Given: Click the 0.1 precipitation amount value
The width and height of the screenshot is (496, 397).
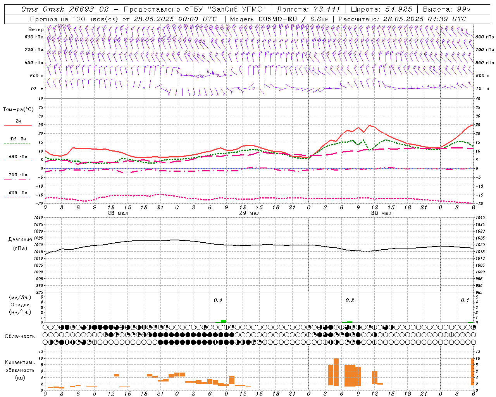Looking at the screenshot, I should [x=465, y=300].
